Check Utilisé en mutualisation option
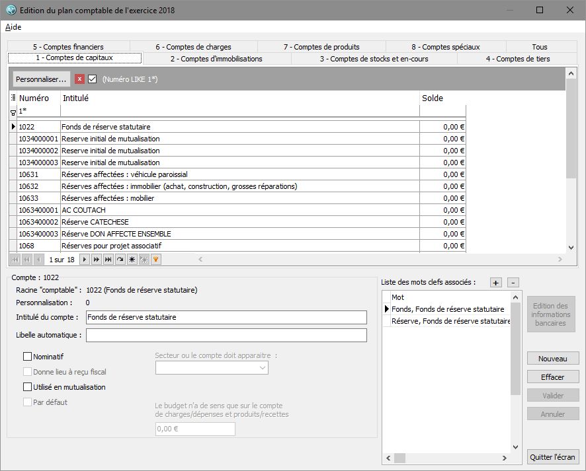This screenshot has width=586, height=471. 28,387
